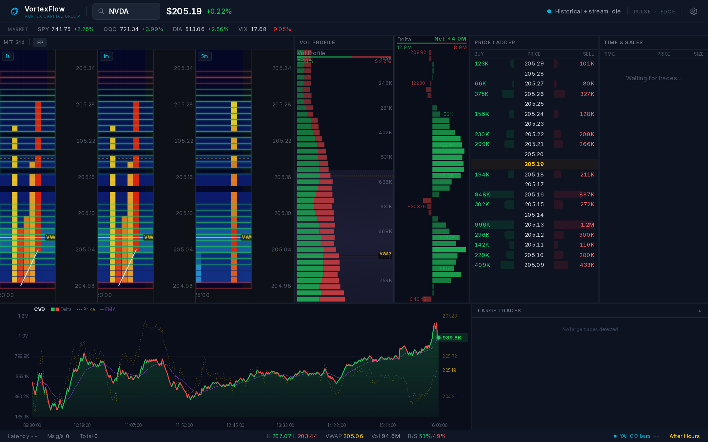Image resolution: width=708 pixels, height=442 pixels.
Task: Click the LARGE TRADES panel title
Action: tap(499, 311)
